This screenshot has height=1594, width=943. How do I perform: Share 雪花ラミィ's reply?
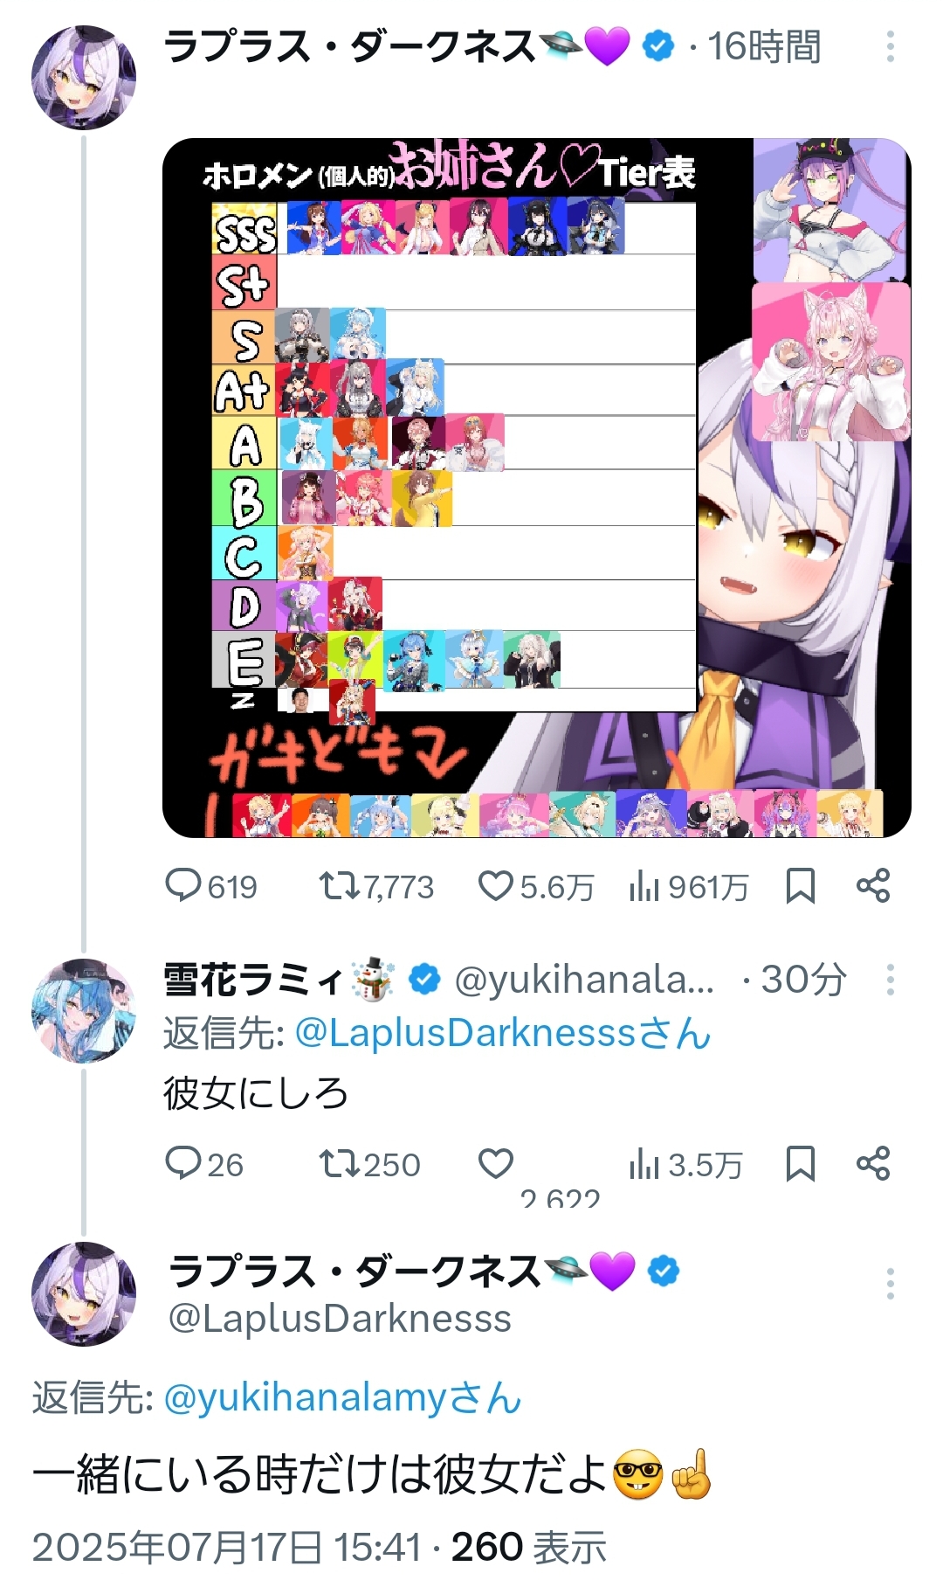point(873,1164)
